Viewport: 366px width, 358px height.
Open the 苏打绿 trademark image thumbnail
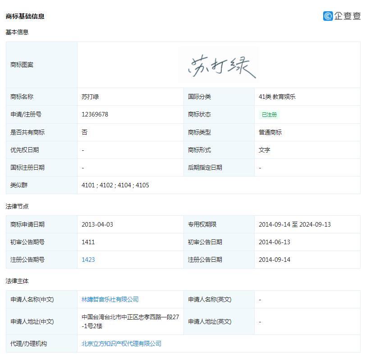pos(219,65)
